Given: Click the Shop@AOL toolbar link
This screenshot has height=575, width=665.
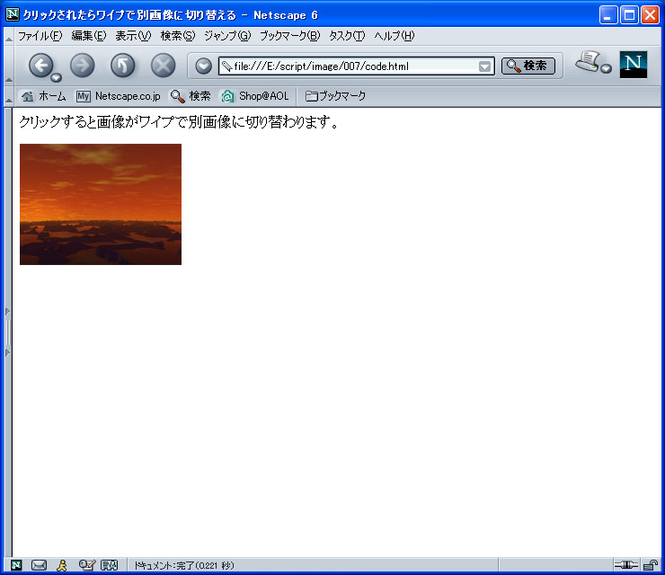Looking at the screenshot, I should [255, 96].
